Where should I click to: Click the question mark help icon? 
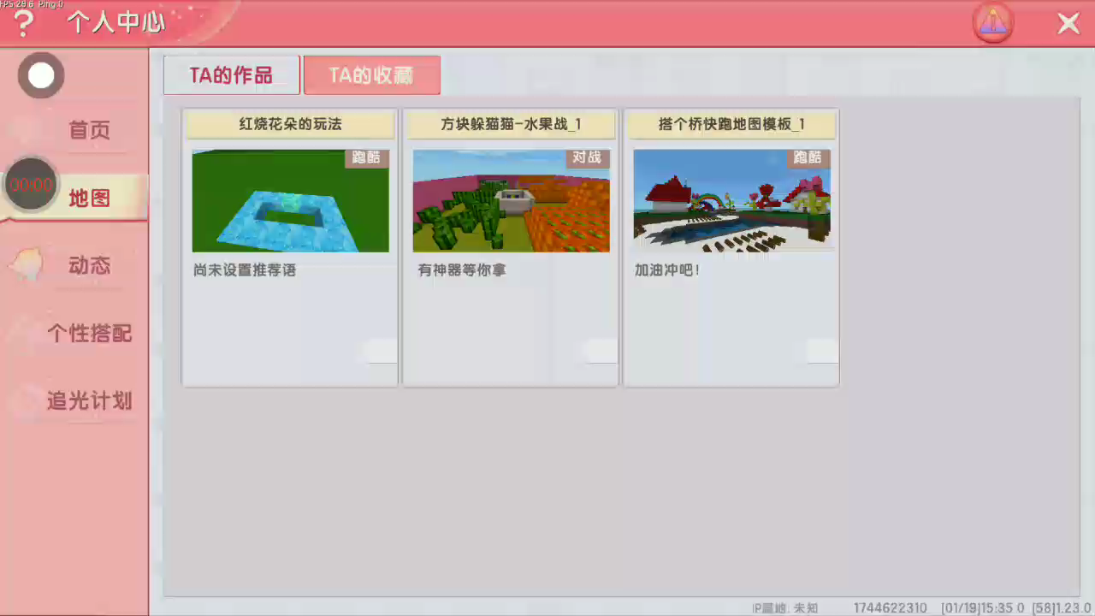click(x=23, y=23)
